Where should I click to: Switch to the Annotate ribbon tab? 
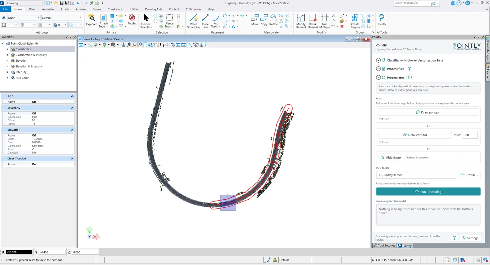click(x=48, y=9)
